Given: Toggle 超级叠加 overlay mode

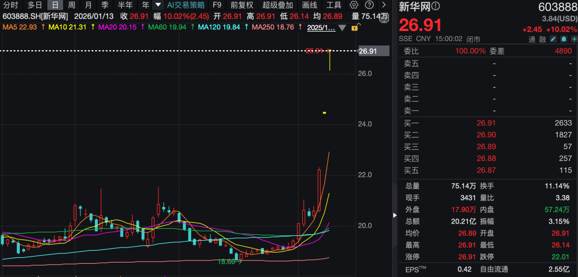Looking at the screenshot, I should [x=277, y=5].
